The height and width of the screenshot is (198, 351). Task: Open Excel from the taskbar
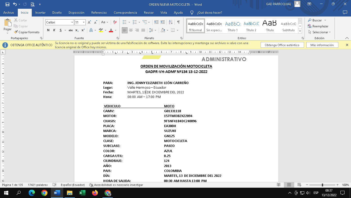pyautogui.click(x=82, y=193)
